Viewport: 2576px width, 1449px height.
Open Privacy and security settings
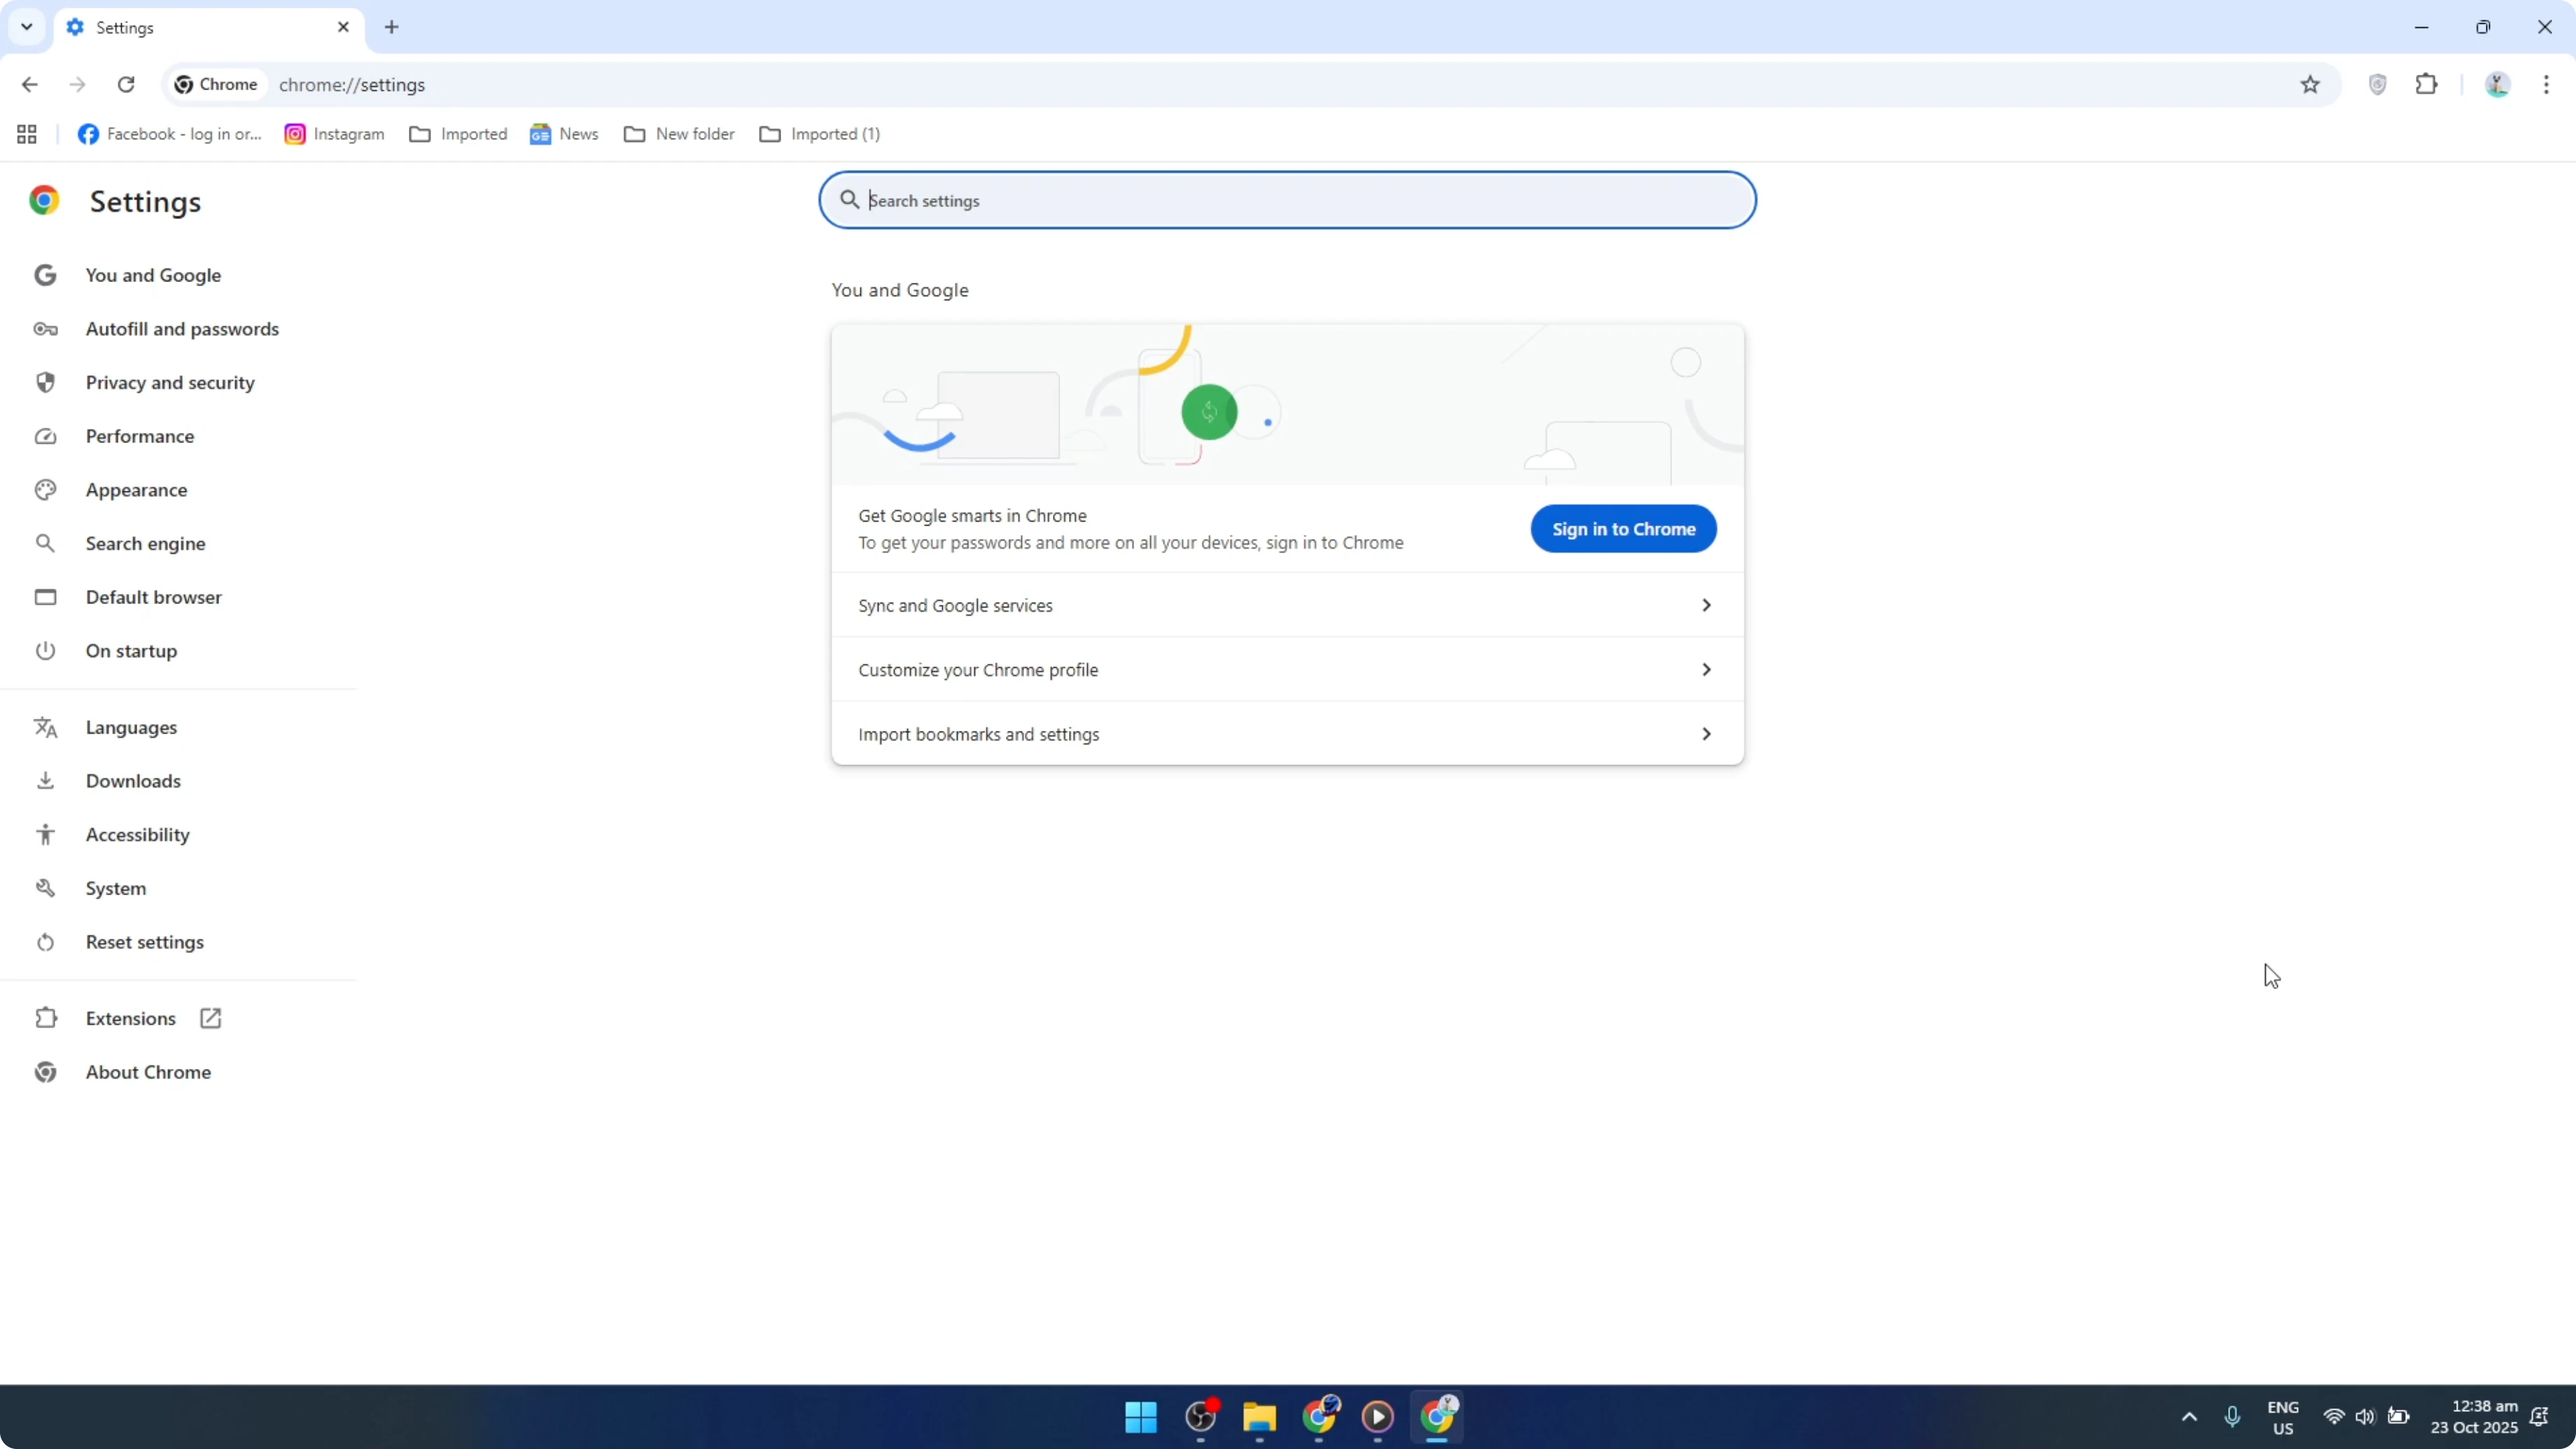[170, 381]
